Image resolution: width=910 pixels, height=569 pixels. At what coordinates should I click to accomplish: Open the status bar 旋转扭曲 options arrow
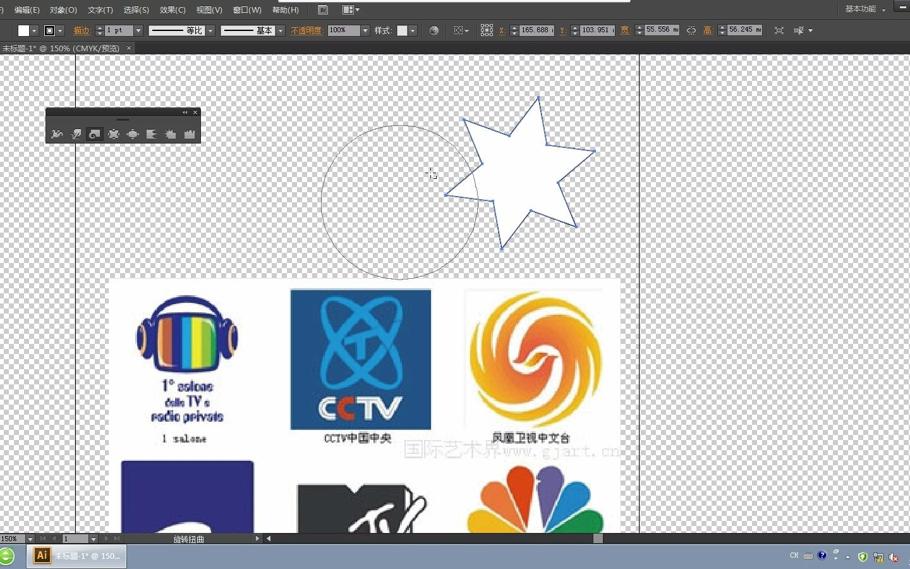pos(257,539)
